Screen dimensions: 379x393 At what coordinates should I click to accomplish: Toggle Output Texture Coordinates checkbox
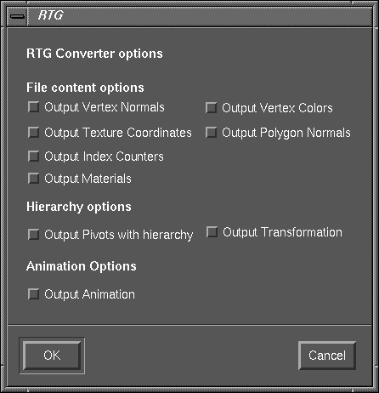click(34, 133)
